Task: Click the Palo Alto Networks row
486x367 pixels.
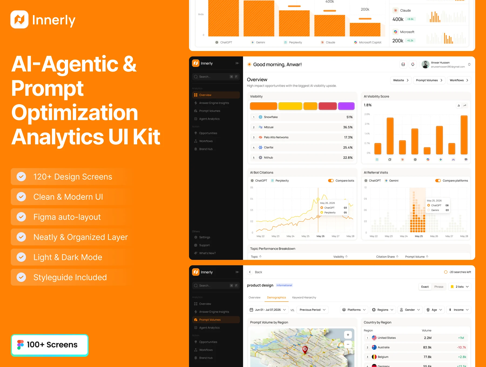Action: coord(302,137)
